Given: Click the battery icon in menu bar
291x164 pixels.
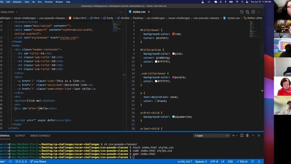Looking at the screenshot, I should point(231,2).
